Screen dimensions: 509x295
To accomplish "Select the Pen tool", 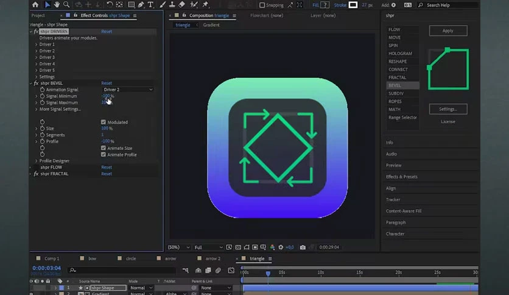I will click(x=141, y=4).
